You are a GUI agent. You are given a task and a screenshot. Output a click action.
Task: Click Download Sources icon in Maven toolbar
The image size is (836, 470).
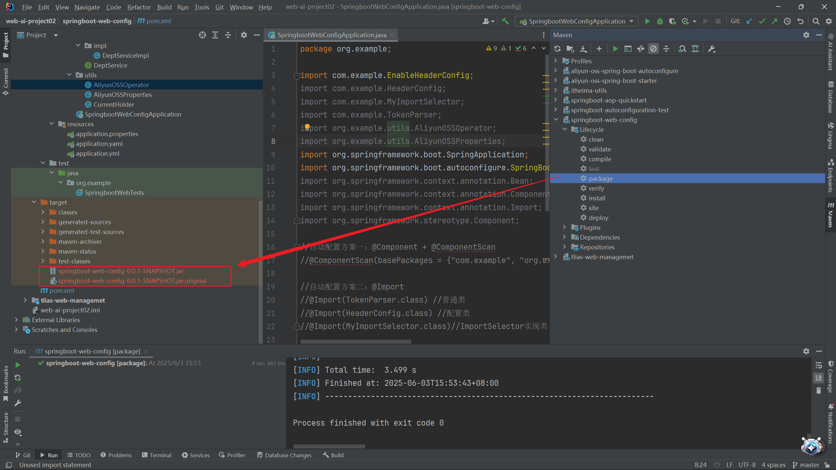click(x=583, y=49)
